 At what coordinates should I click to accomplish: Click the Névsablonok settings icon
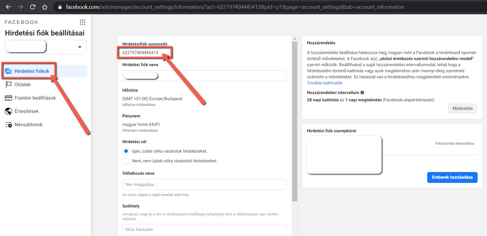tap(9, 125)
